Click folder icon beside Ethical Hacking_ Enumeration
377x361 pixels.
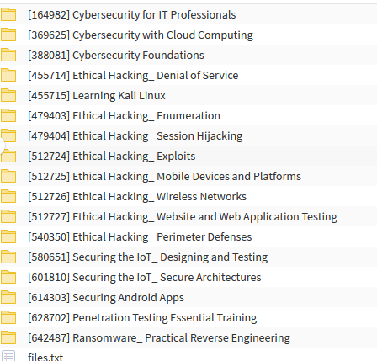coord(8,115)
